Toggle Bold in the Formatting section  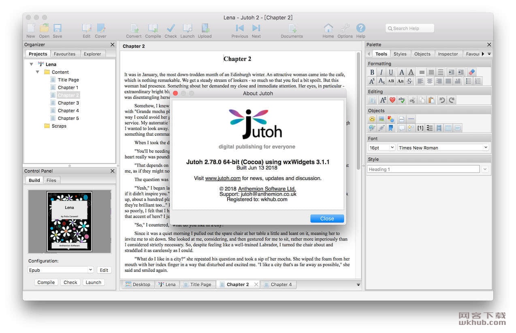(x=372, y=72)
